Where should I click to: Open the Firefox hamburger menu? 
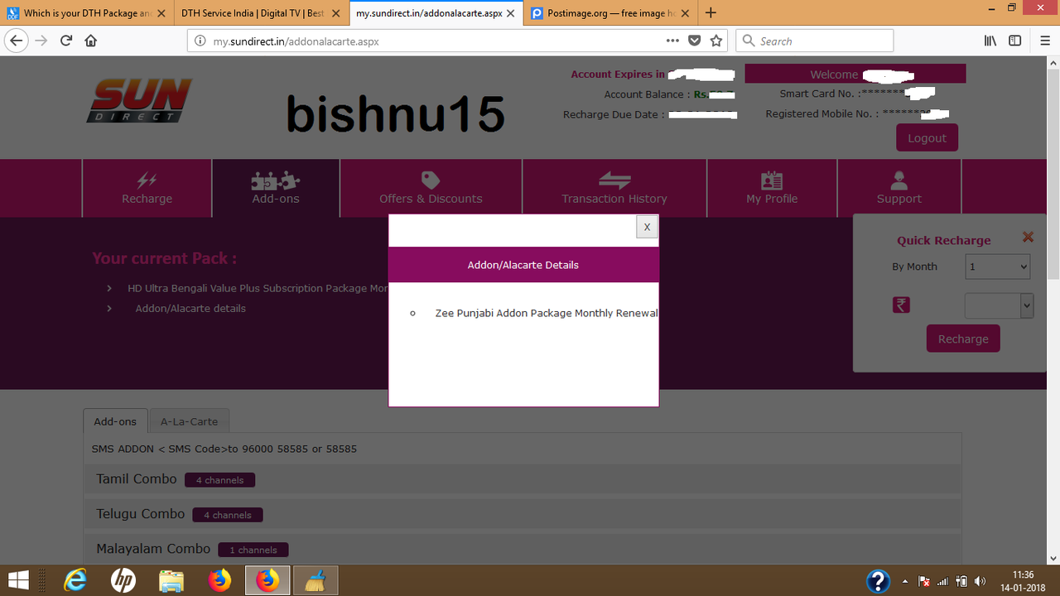point(1044,41)
